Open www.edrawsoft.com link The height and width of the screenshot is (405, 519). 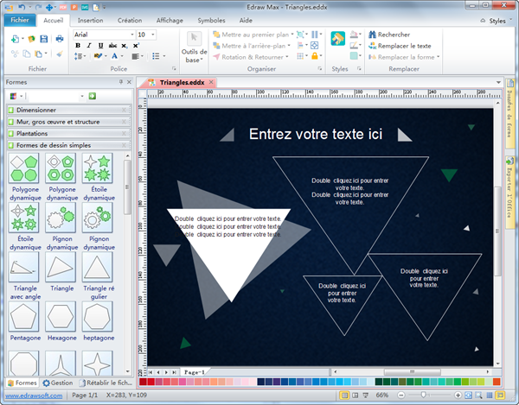click(34, 396)
